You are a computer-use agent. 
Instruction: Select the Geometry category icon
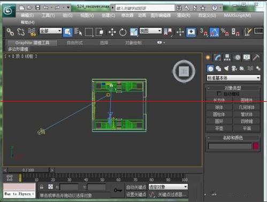(210, 69)
